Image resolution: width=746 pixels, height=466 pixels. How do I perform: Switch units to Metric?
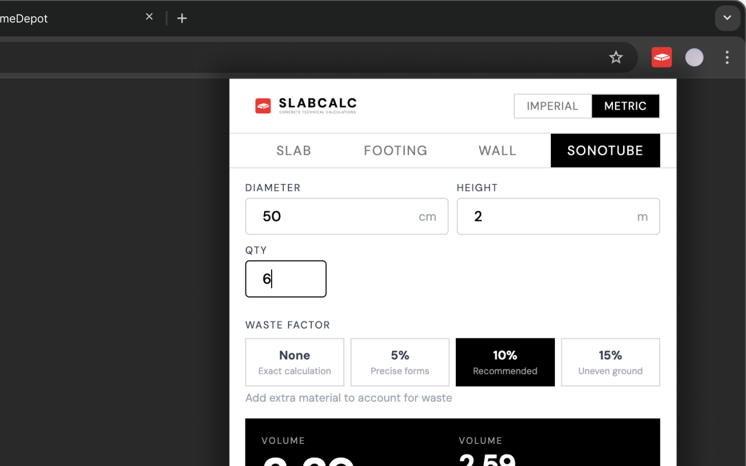(x=625, y=106)
